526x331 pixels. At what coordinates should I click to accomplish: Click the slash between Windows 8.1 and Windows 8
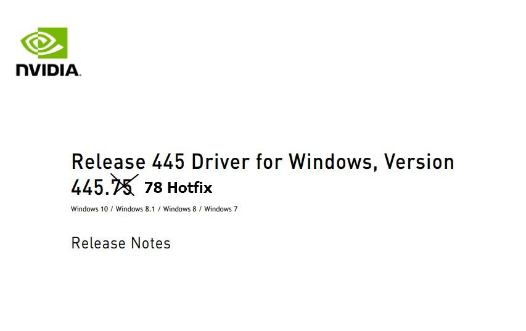(159, 209)
